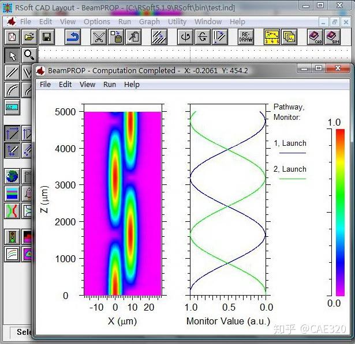This screenshot has height=344, width=355.
Task: Open the Options menu in the CAD window
Action: (x=97, y=22)
